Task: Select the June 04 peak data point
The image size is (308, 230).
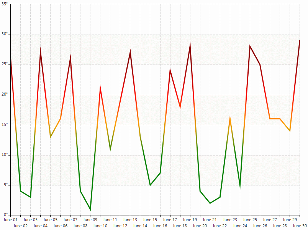Action: pyautogui.click(x=41, y=52)
